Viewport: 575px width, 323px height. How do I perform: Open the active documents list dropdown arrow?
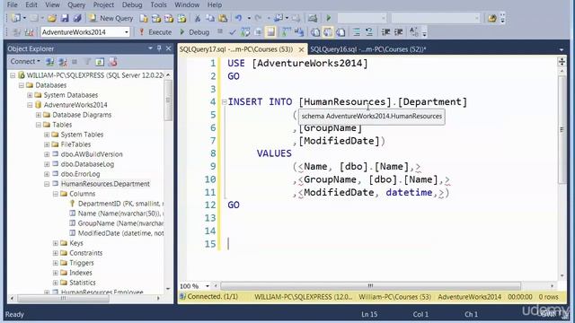click(562, 49)
